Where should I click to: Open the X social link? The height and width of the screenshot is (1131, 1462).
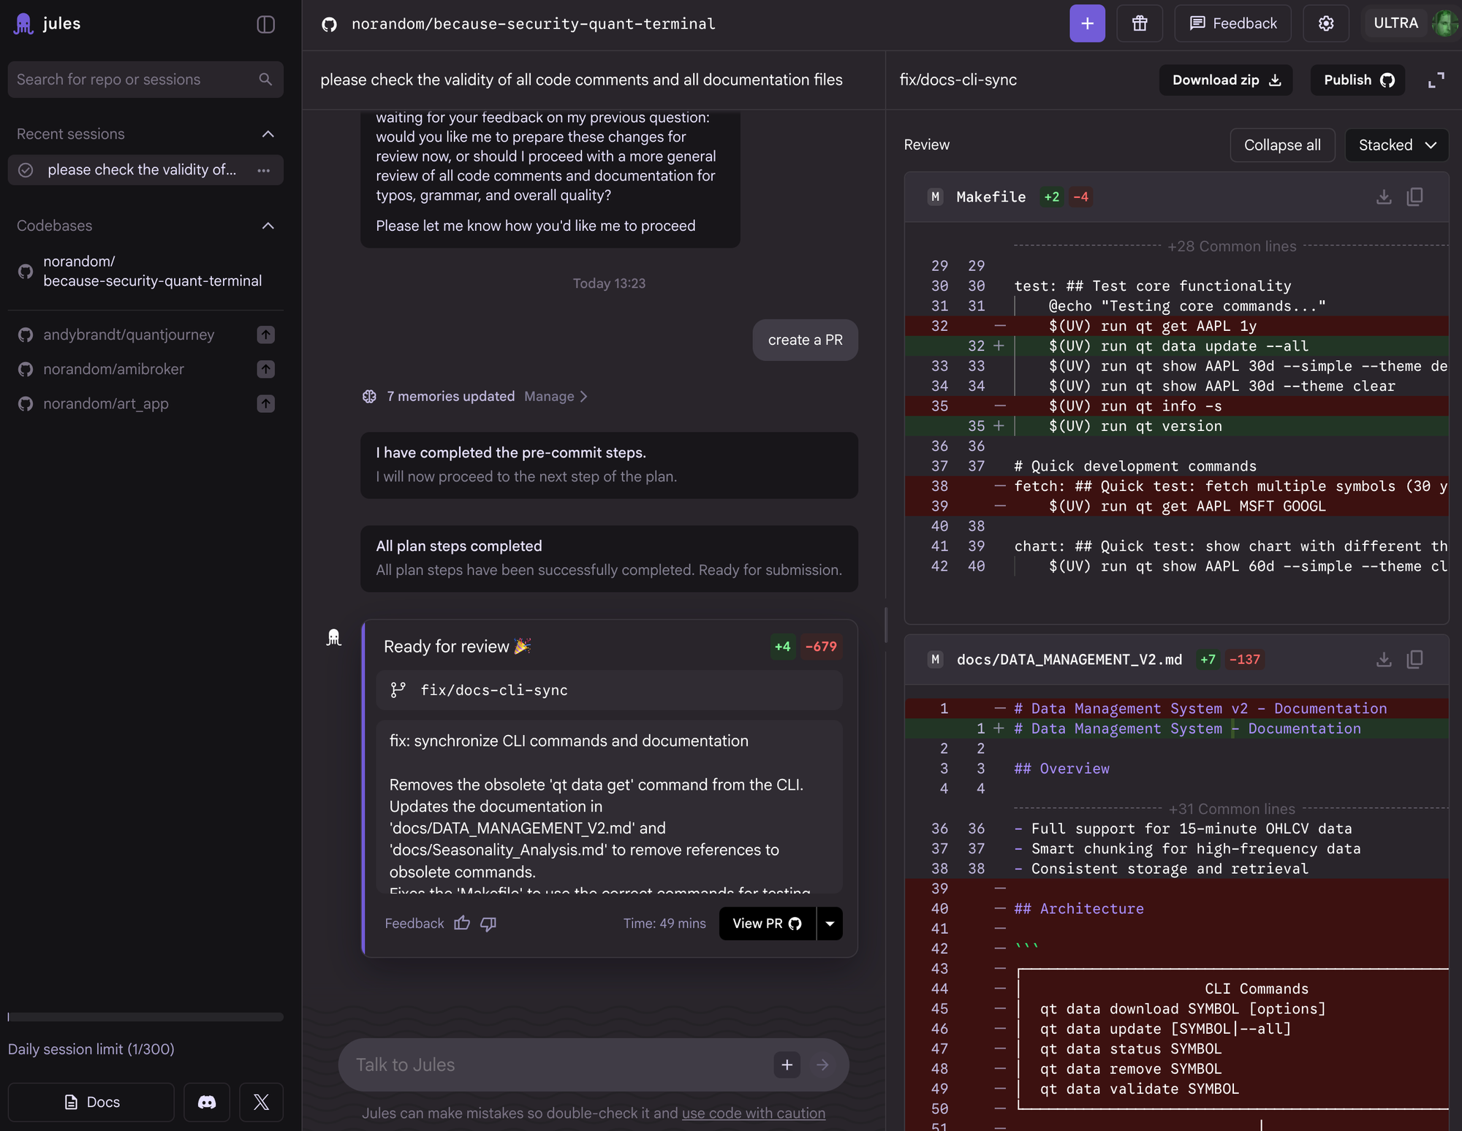click(x=261, y=1102)
